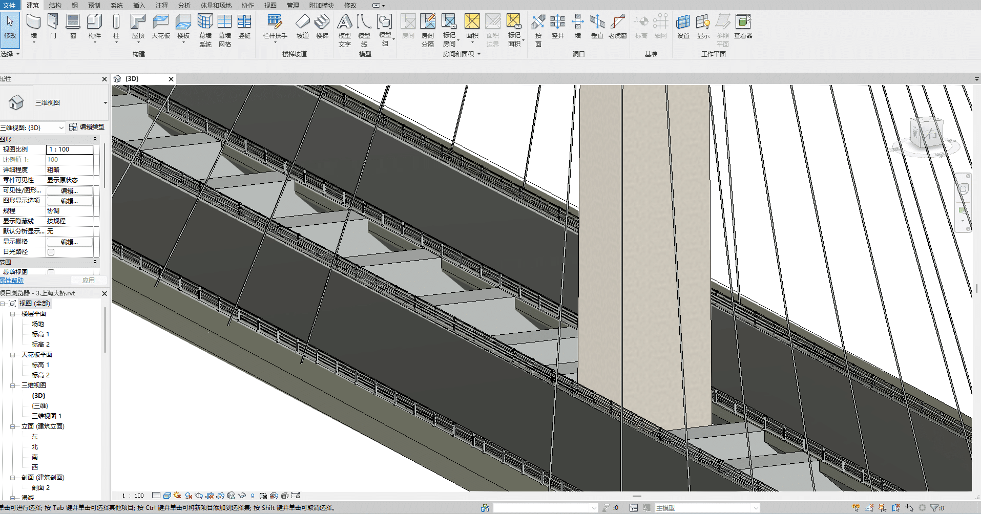Click the 编辑类型 (Edit Type) button

click(87, 127)
